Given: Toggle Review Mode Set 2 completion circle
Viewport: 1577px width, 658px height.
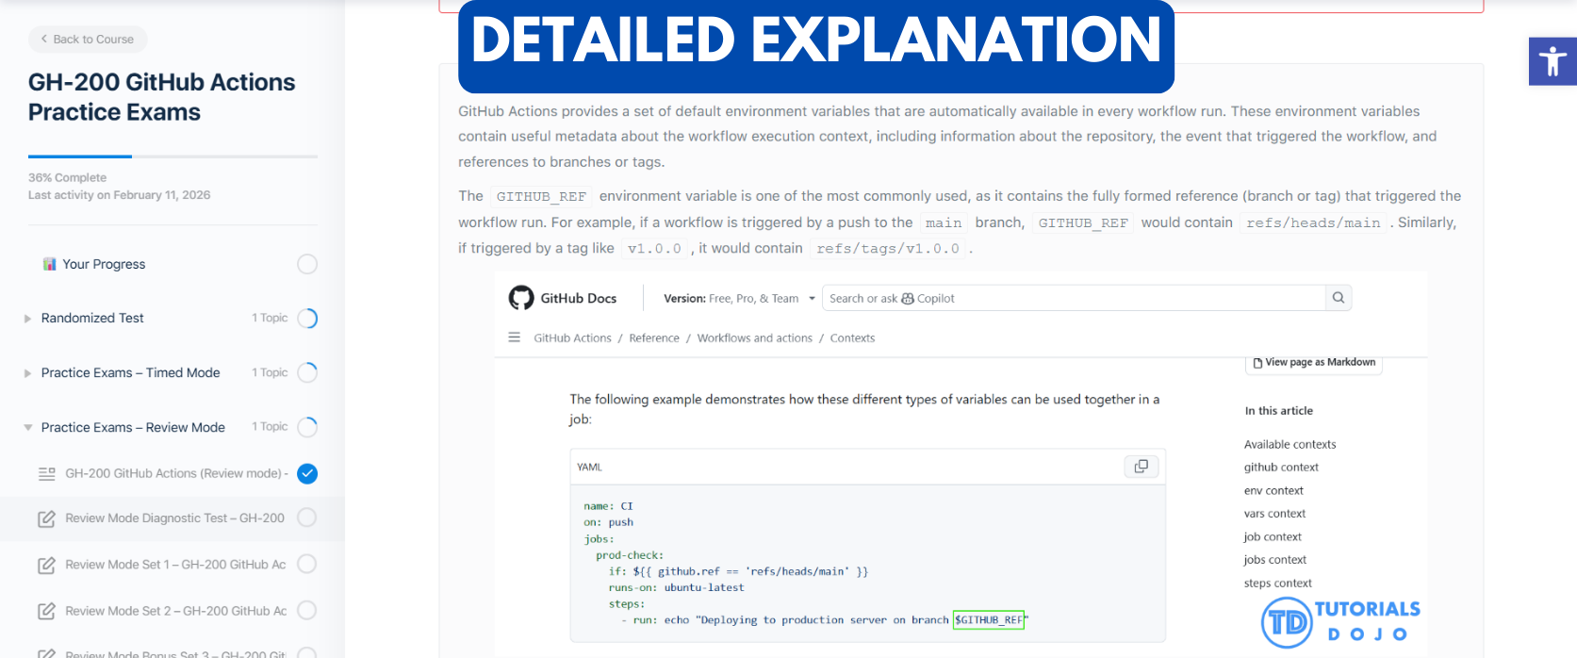Looking at the screenshot, I should (x=307, y=610).
